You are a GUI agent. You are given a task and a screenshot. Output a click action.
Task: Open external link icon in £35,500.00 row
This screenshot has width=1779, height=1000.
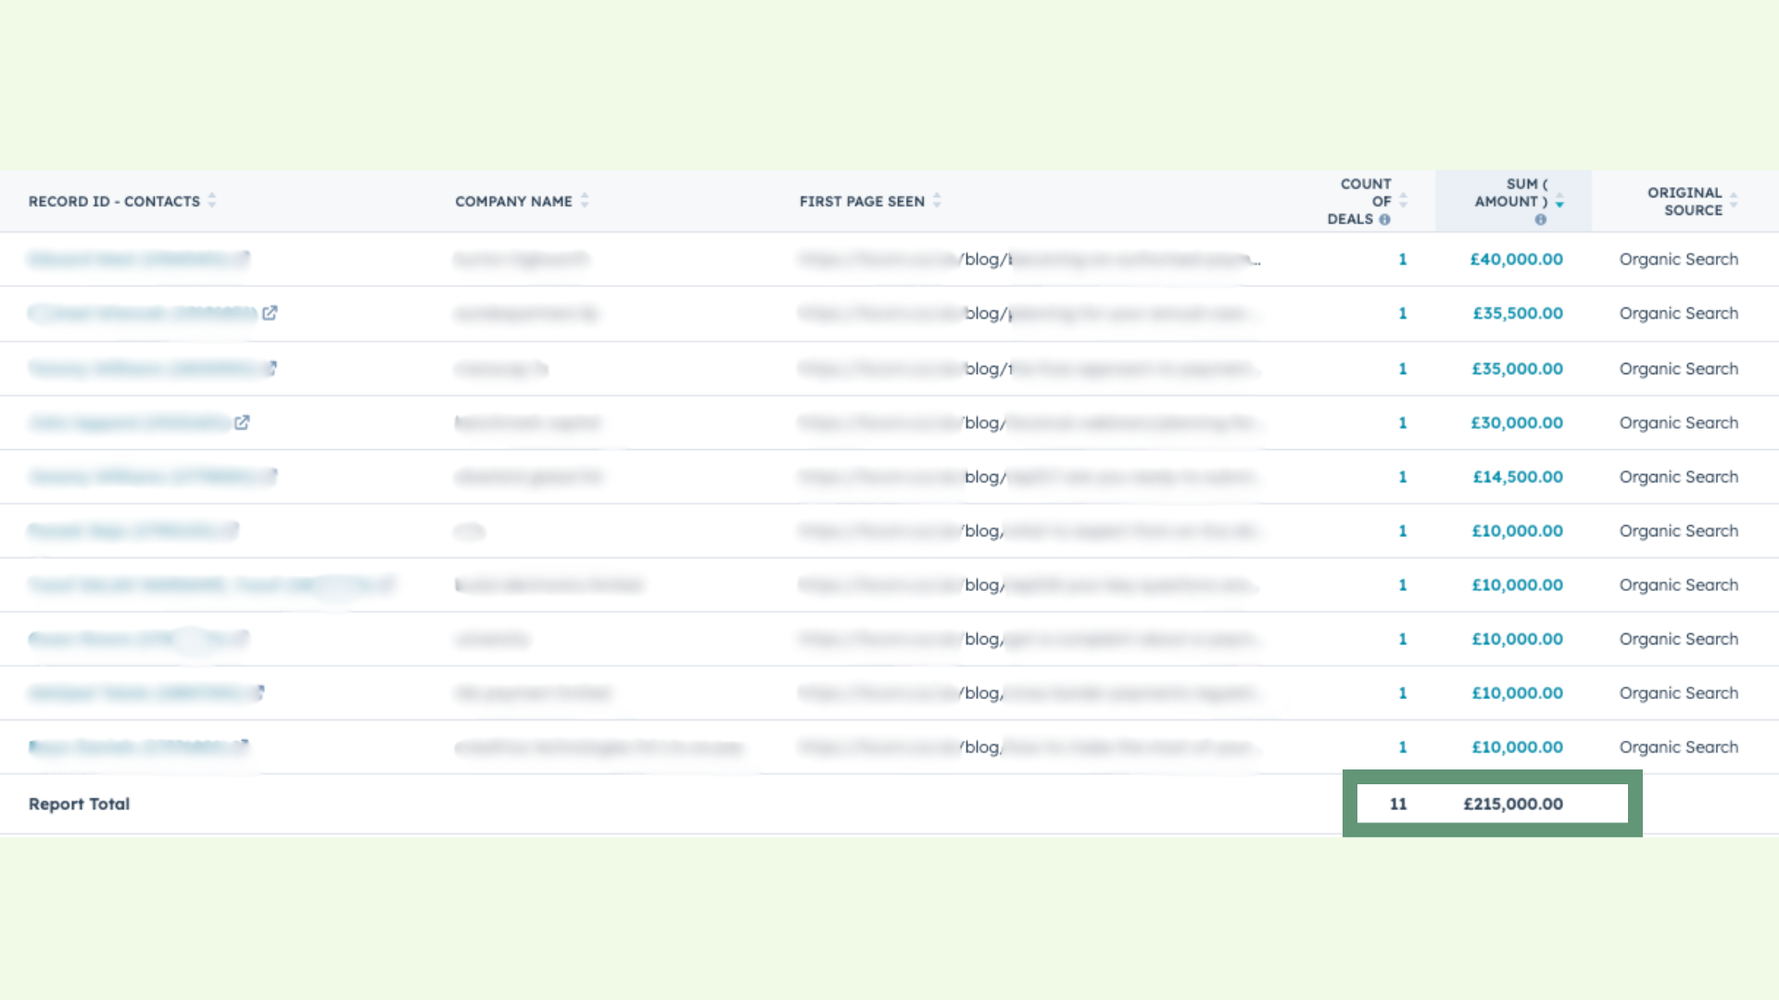pyautogui.click(x=270, y=313)
